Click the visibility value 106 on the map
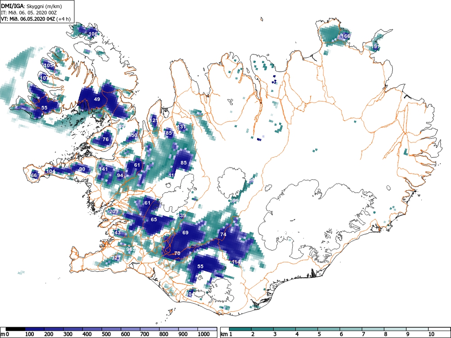Screen dimensions: 451x338 tap(93, 34)
